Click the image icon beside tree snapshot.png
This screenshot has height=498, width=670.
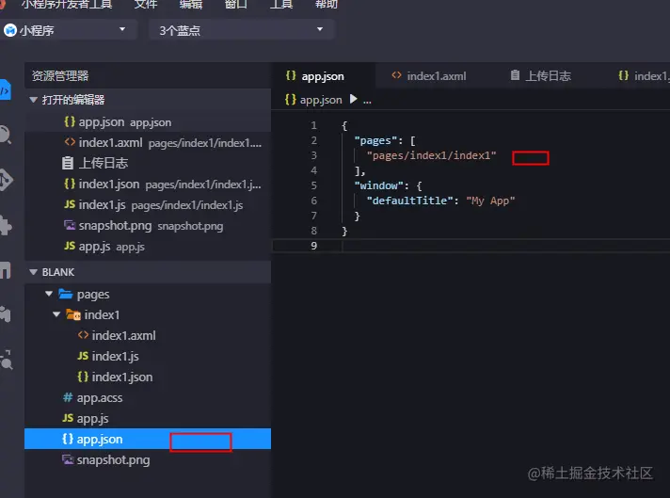coord(68,459)
